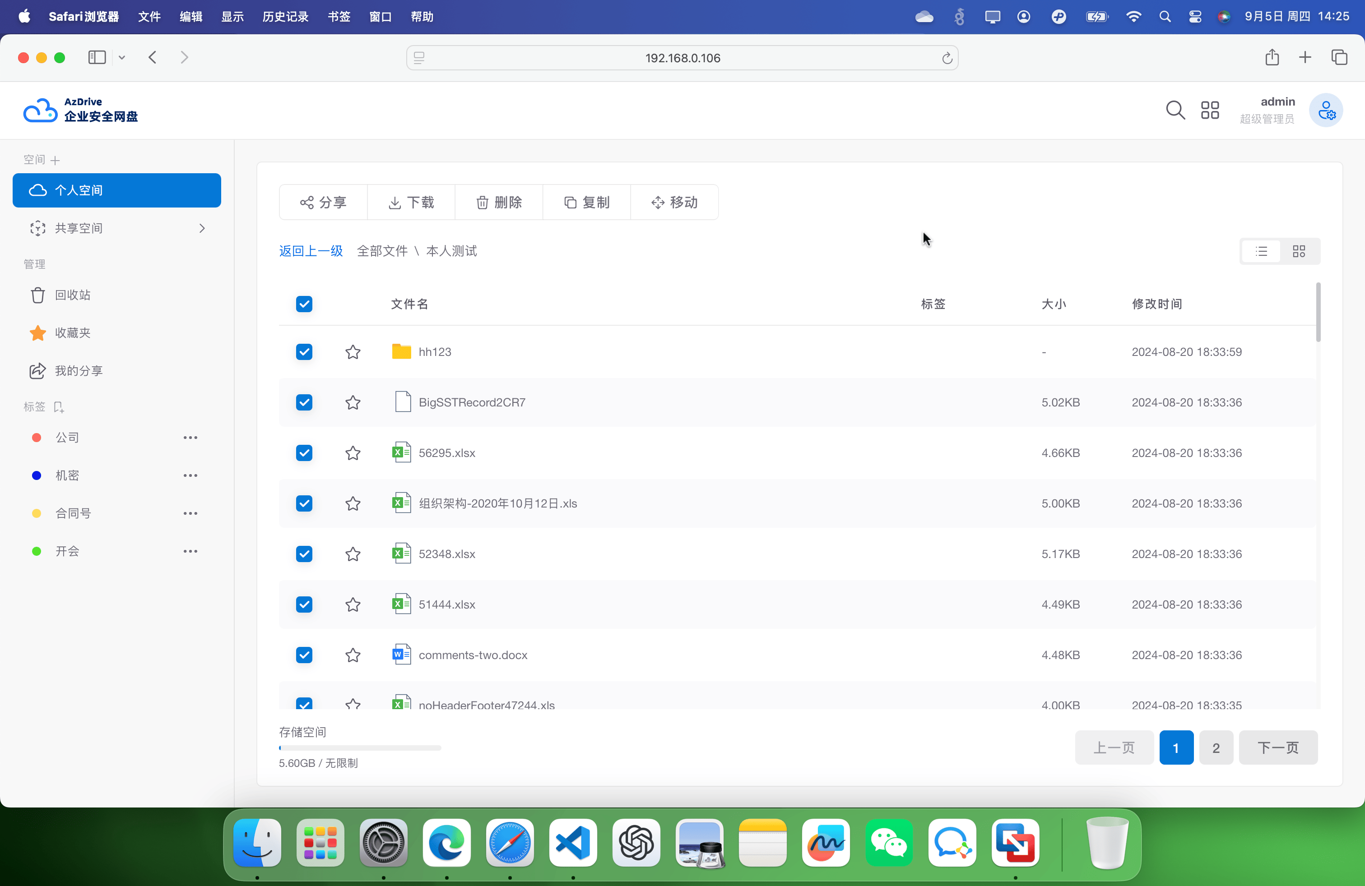This screenshot has height=886, width=1365.
Task: Add new tag icon beside 标签
Action: pyautogui.click(x=59, y=407)
